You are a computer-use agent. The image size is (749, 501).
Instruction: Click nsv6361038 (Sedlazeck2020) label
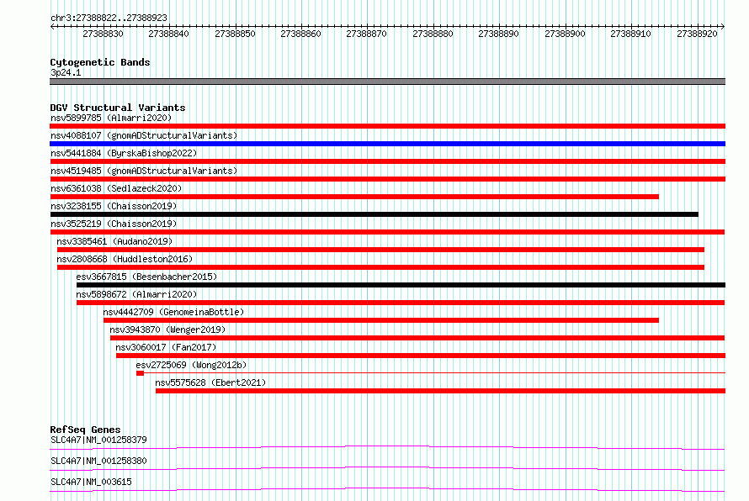(x=116, y=188)
